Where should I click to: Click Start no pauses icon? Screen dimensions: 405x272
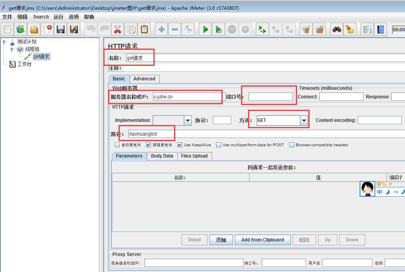click(x=218, y=29)
